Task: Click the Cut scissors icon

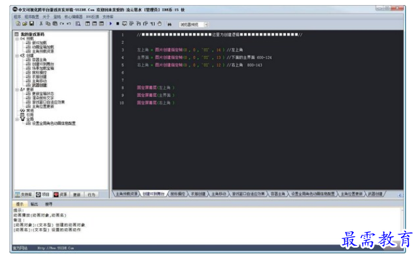Action: [41, 24]
